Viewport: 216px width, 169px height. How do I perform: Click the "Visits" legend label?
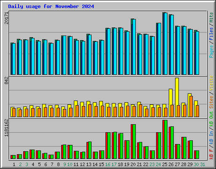pyautogui.click(x=211, y=83)
